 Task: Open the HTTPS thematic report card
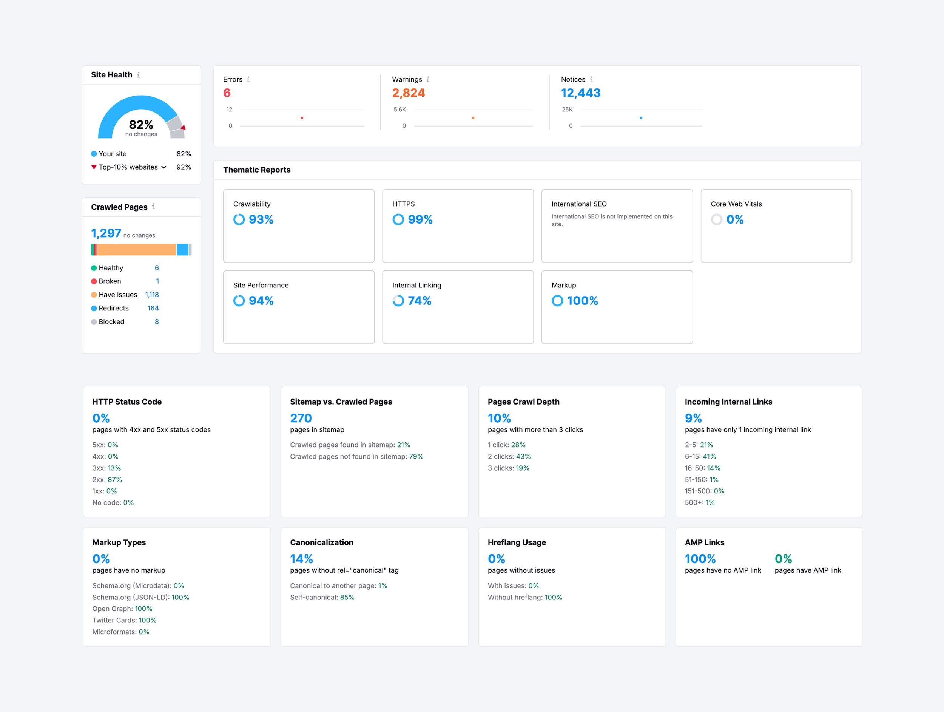(x=458, y=226)
